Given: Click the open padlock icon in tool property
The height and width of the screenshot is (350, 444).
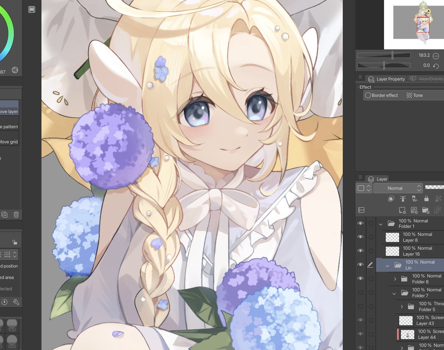Looking at the screenshot, I should click(14, 242).
